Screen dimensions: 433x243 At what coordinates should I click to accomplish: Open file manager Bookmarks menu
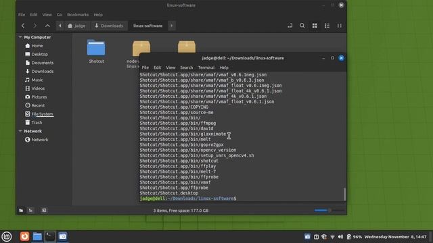78,15
